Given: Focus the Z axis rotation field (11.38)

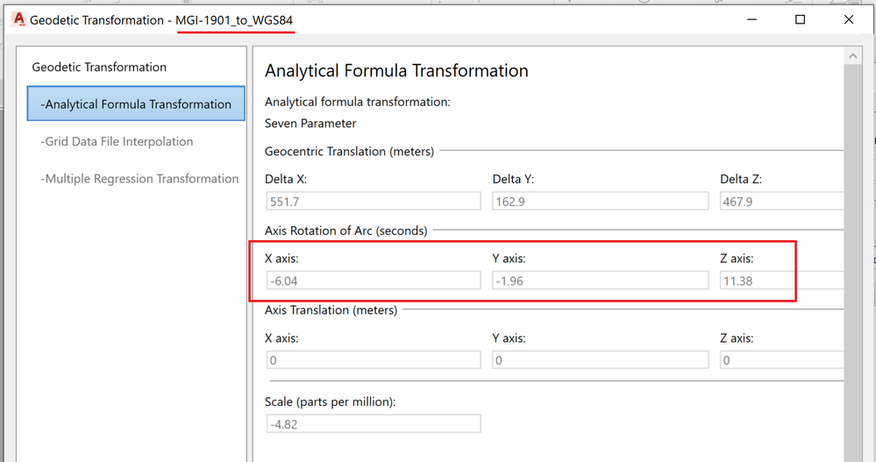Looking at the screenshot, I should pos(780,281).
